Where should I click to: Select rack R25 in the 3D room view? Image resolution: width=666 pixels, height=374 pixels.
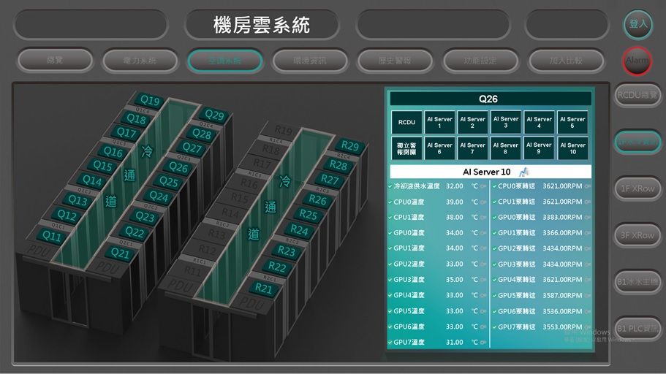tap(309, 215)
